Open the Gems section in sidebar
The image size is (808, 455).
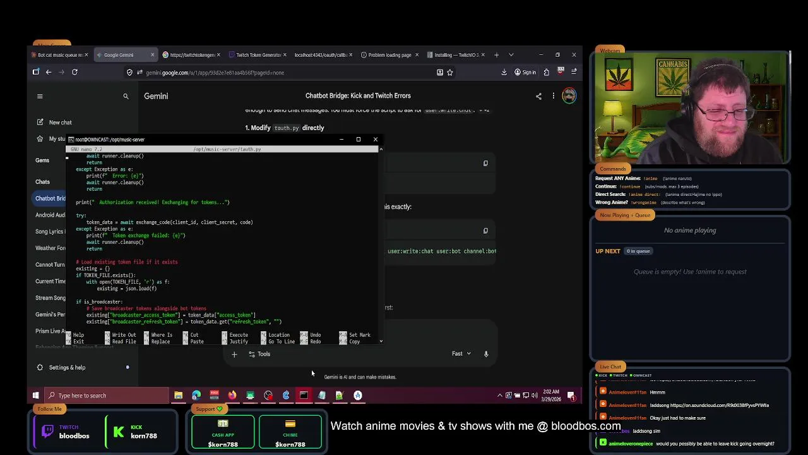(42, 161)
